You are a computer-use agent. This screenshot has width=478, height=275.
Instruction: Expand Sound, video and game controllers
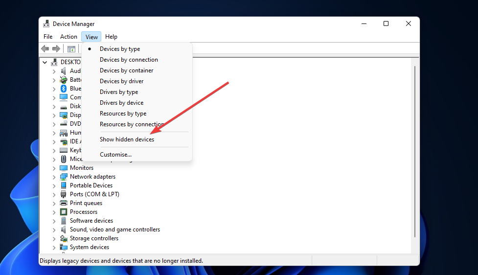click(54, 230)
